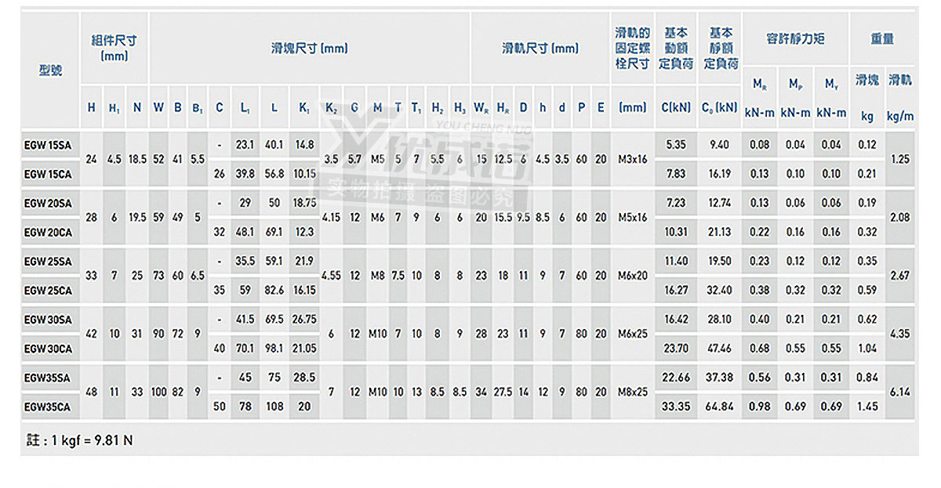This screenshot has width=941, height=488.
Task: Select the 滑軌的固定螺栓尺寸 header
Action: [632, 49]
